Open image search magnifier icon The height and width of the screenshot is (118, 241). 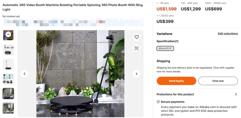[x=136, y=48]
